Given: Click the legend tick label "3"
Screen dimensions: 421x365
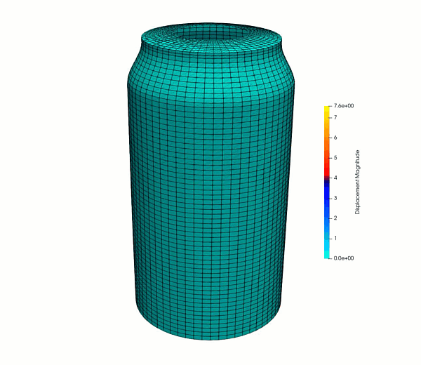Looking at the screenshot, I should point(335,198).
